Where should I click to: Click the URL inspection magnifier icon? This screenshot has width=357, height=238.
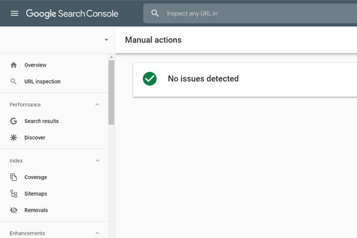[14, 82]
